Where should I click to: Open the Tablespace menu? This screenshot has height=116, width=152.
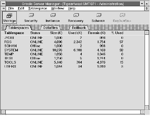pos(38,9)
